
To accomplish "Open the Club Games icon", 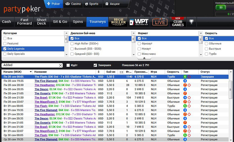I will pos(178,22).
